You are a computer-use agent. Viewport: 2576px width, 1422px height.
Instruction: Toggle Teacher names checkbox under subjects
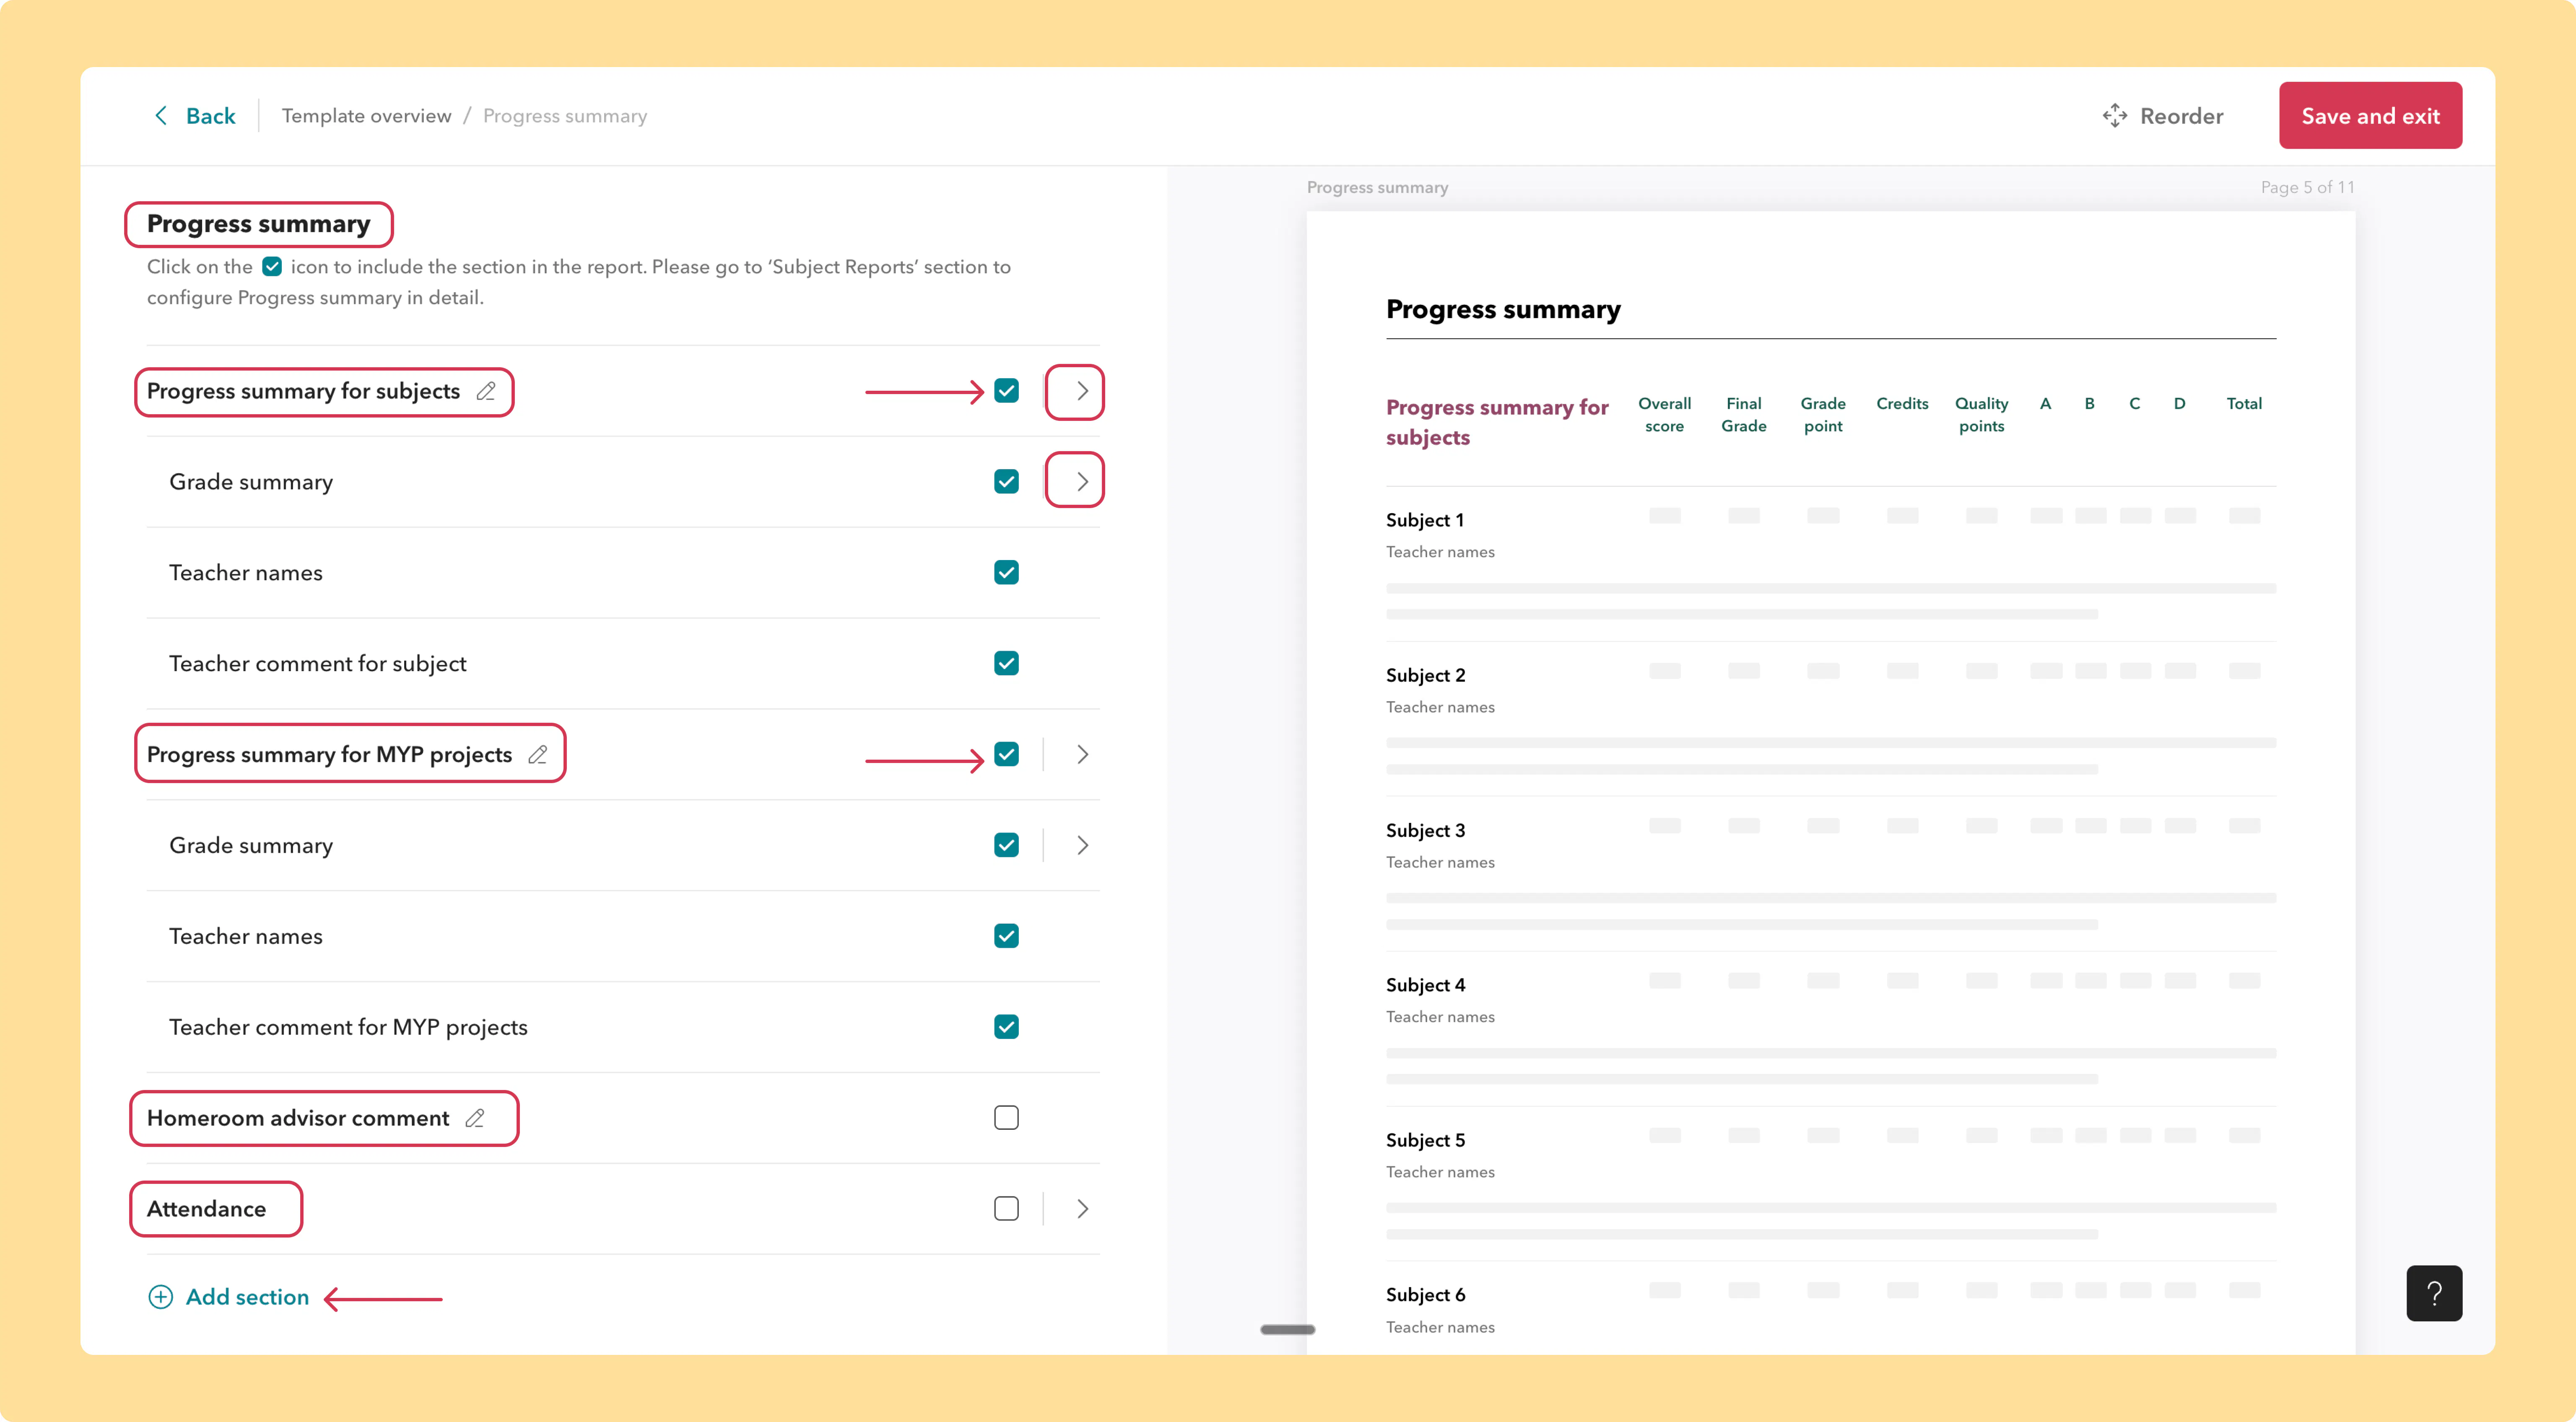click(x=1006, y=573)
